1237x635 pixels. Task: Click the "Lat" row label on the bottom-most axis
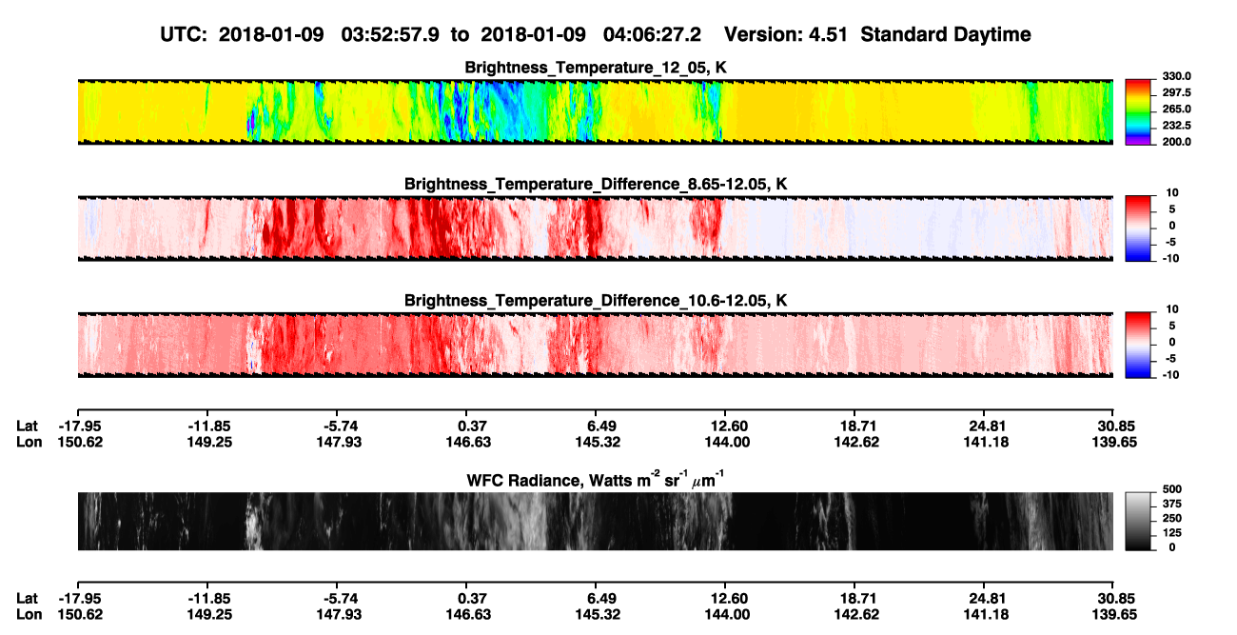click(x=27, y=599)
